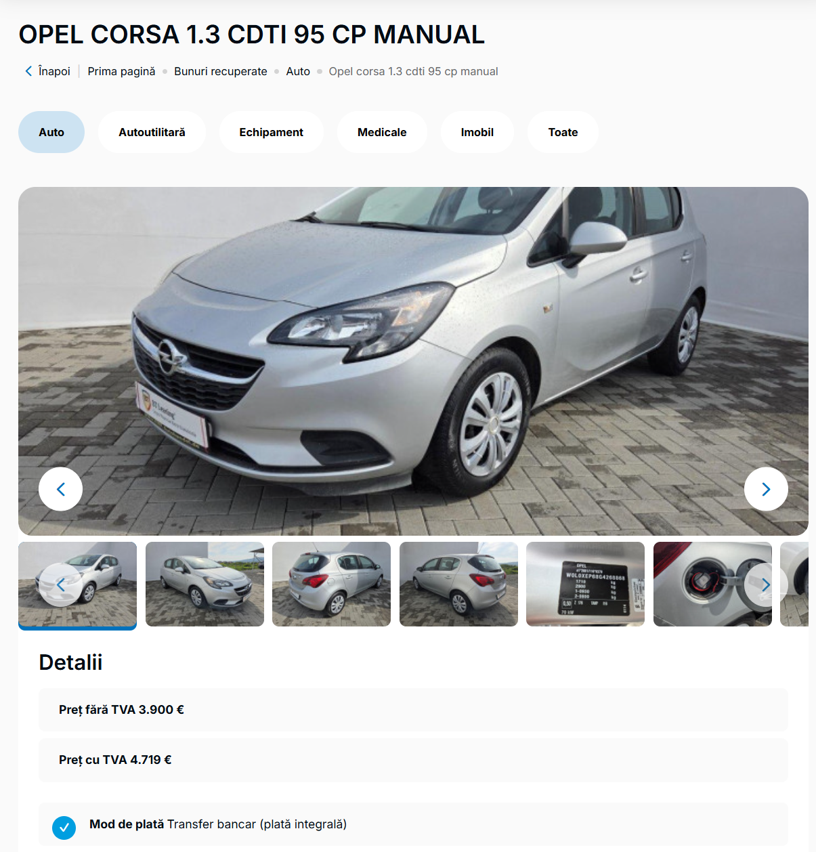Open the front-right view thumbnail
Viewport: 816px width, 852px height.
pos(205,584)
